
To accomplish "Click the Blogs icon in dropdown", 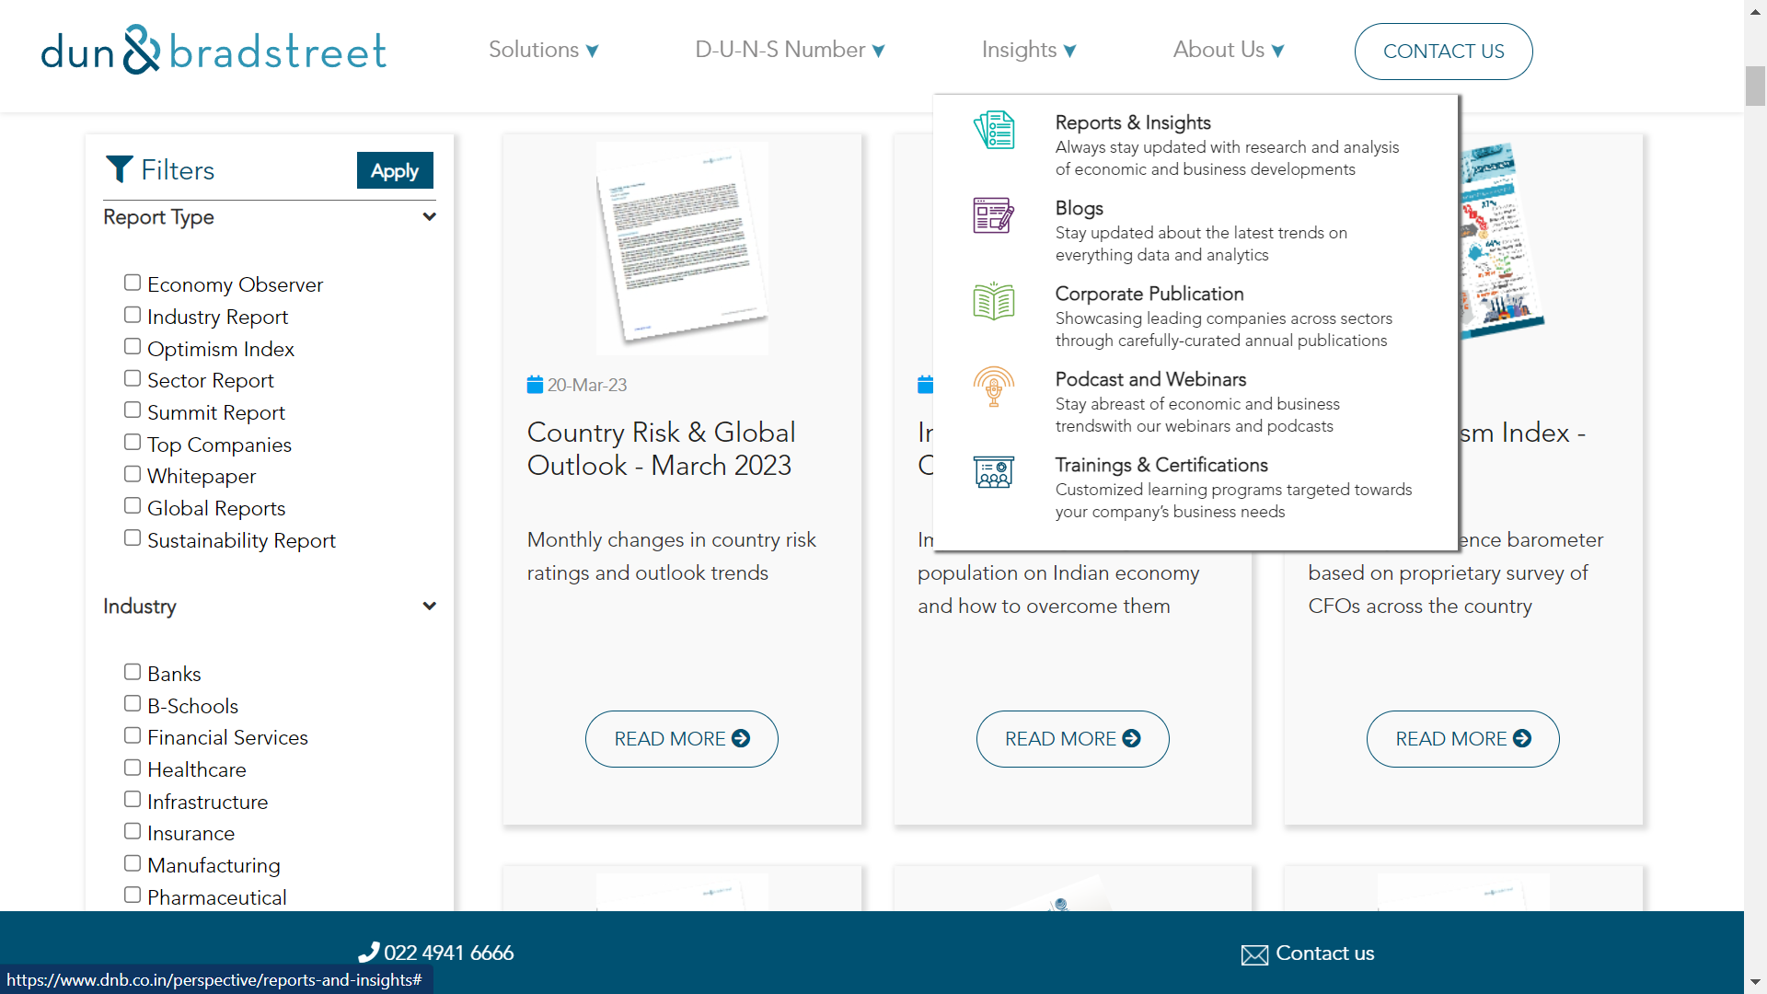I will coord(994,215).
